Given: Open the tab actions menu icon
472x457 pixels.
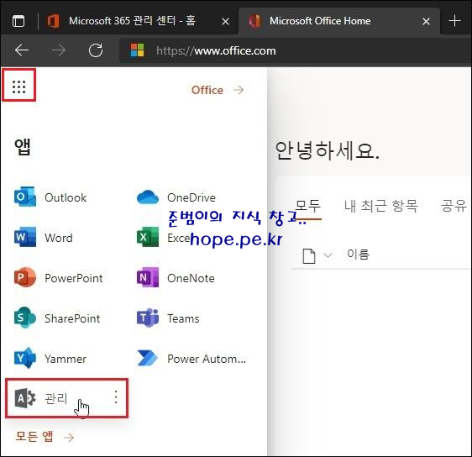Looking at the screenshot, I should (18, 21).
